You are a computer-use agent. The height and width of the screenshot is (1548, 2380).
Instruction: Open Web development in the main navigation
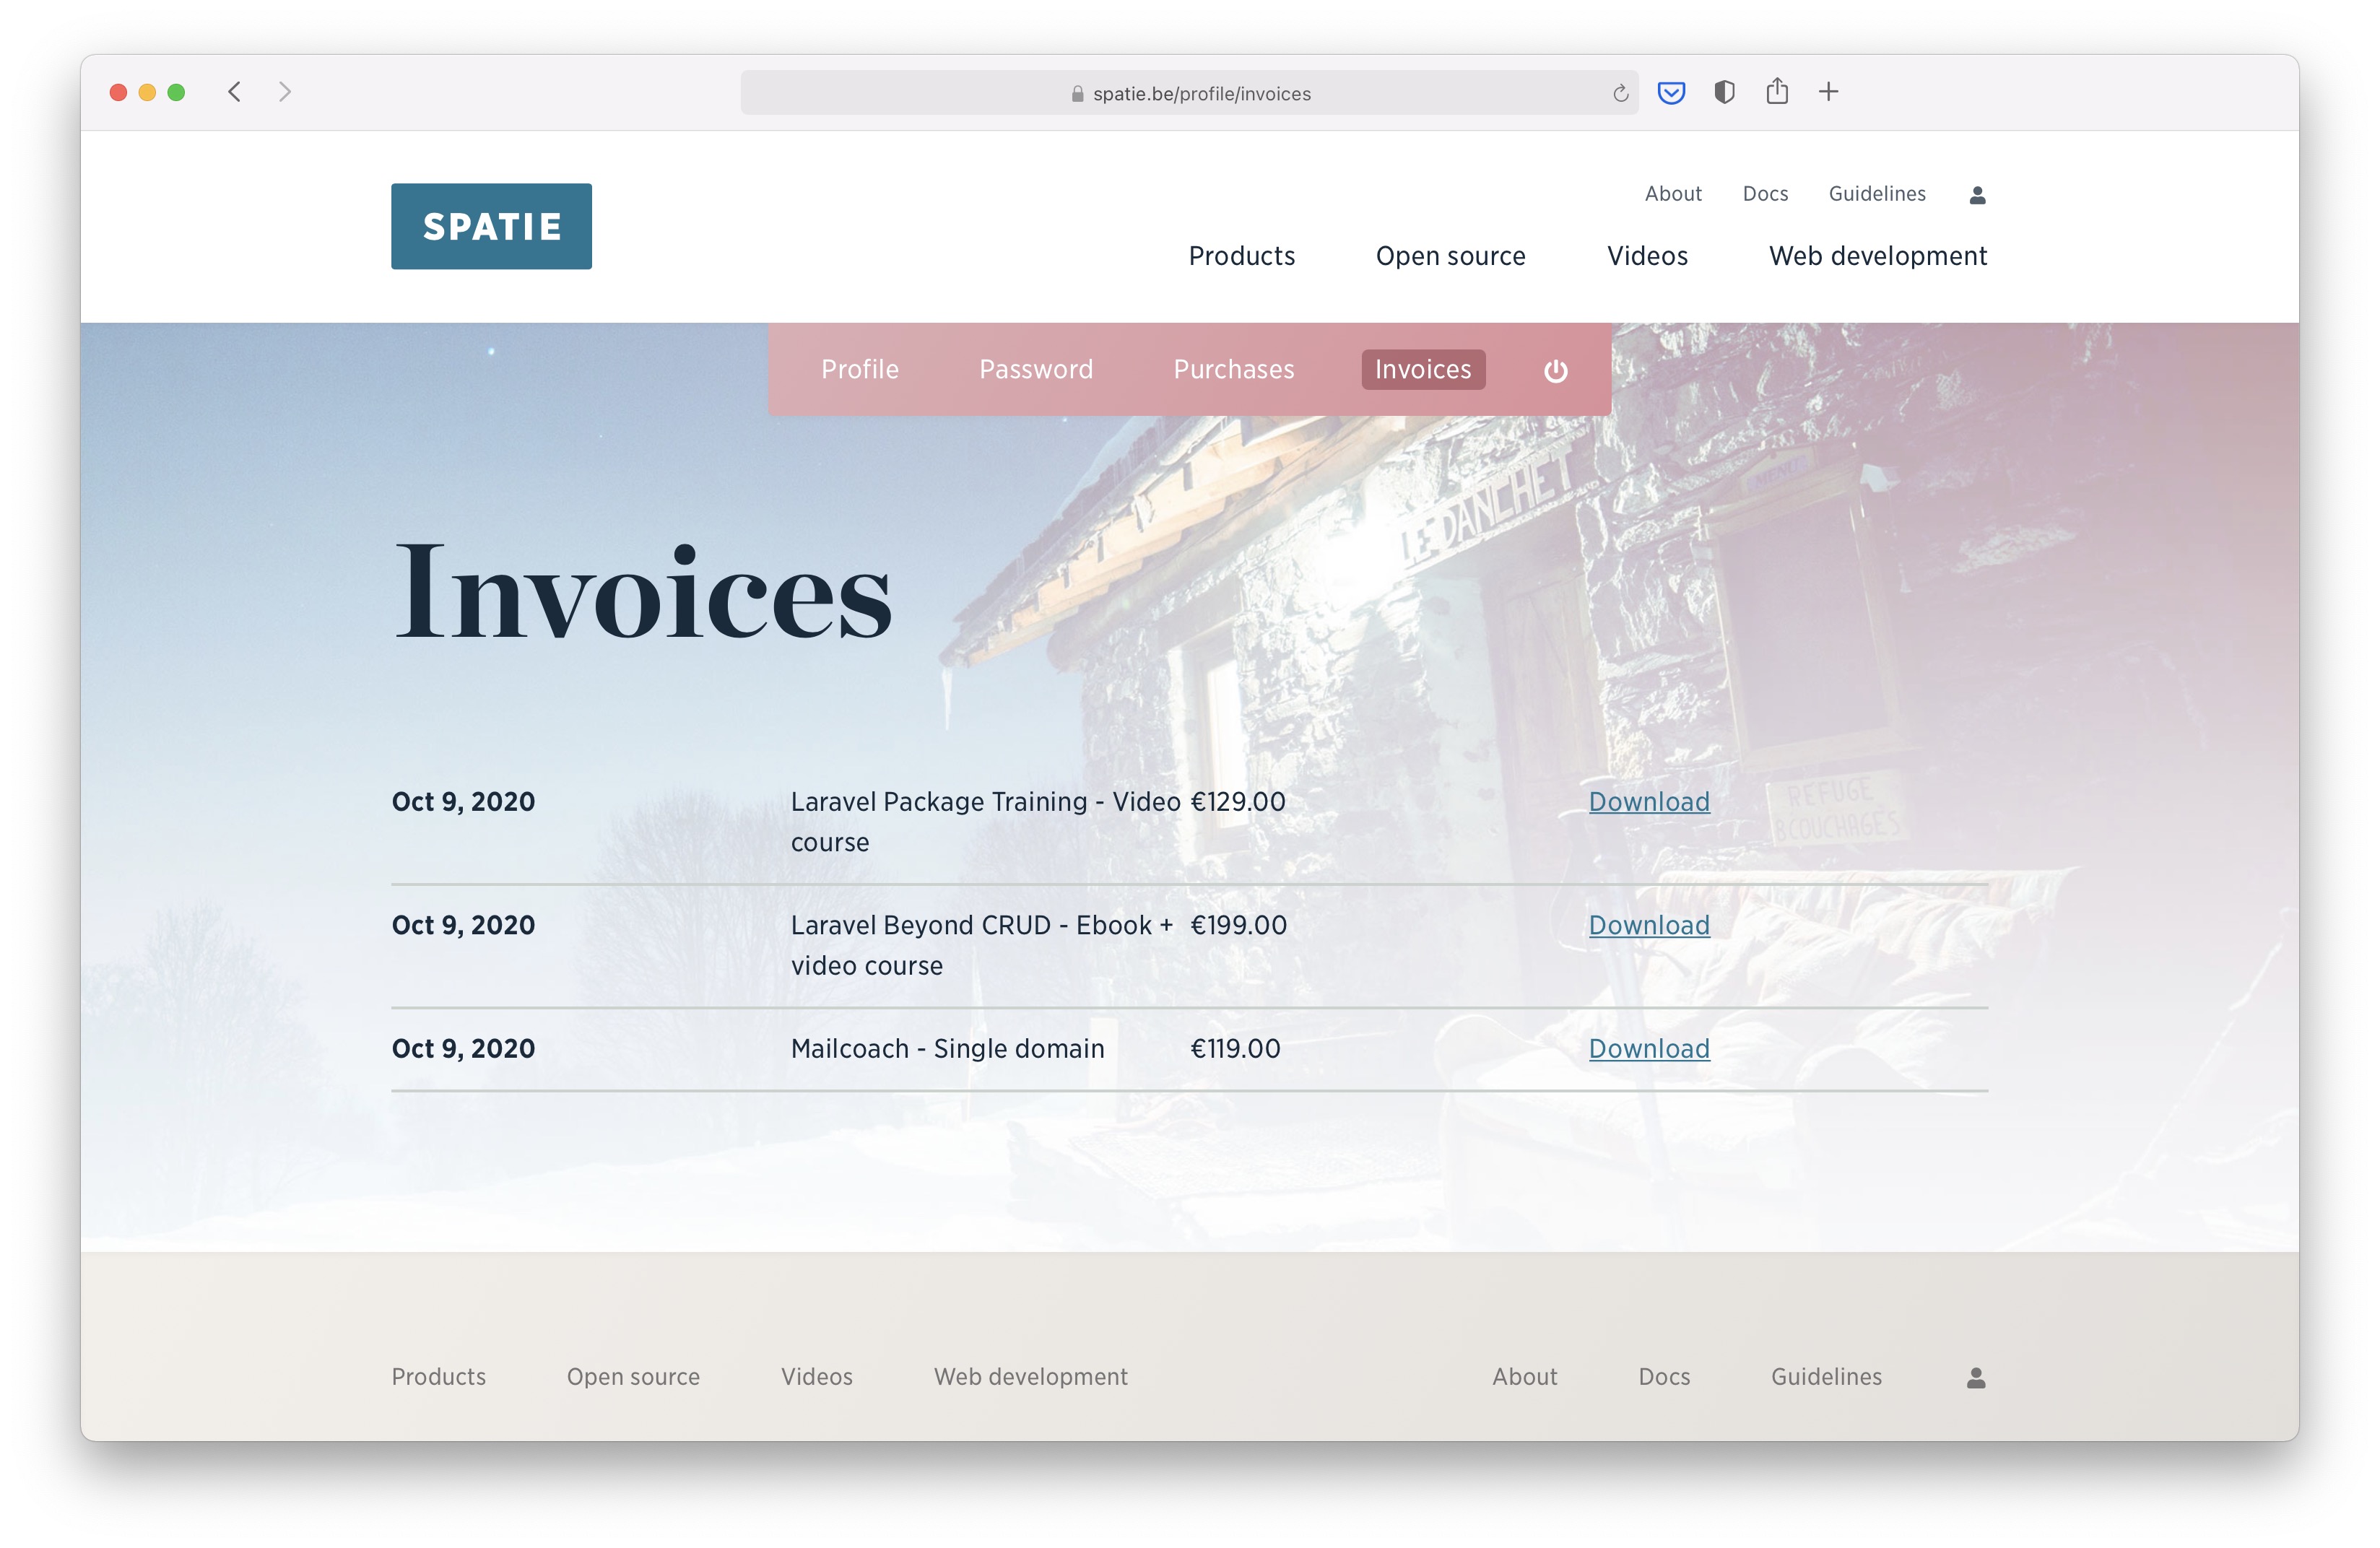(x=1878, y=256)
